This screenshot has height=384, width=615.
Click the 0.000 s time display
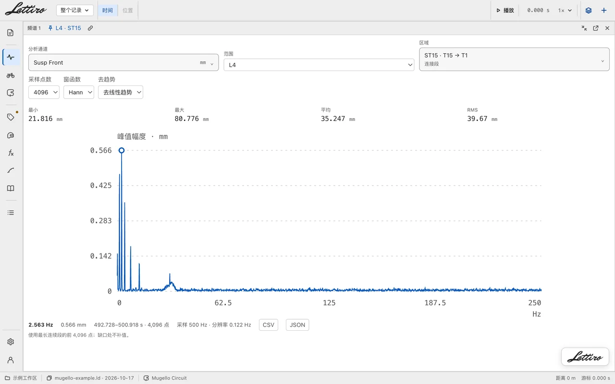[x=538, y=10]
